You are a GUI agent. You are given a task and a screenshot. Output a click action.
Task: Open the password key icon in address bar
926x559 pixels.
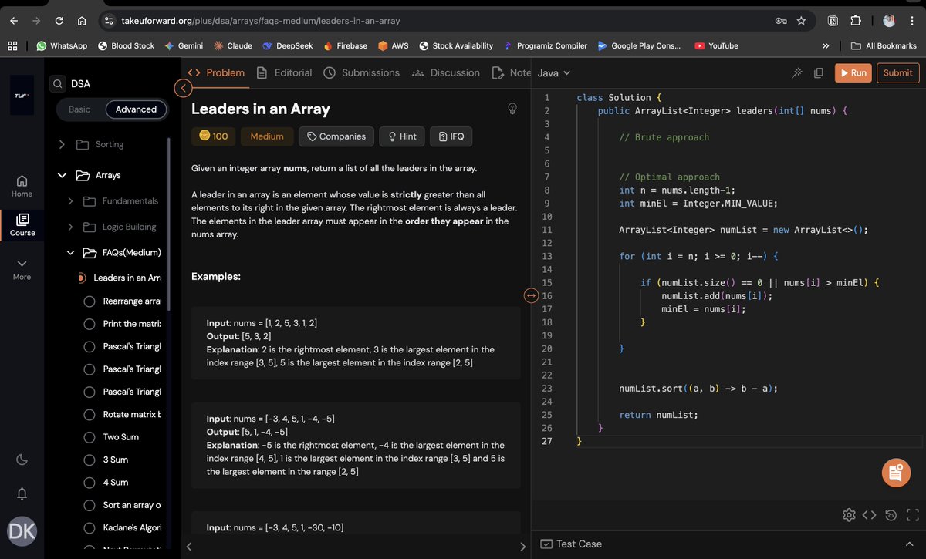(x=781, y=21)
